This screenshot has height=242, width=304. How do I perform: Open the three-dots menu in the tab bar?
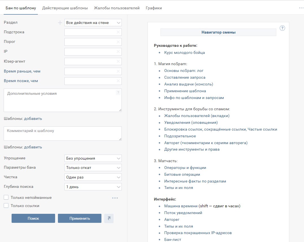point(301,8)
